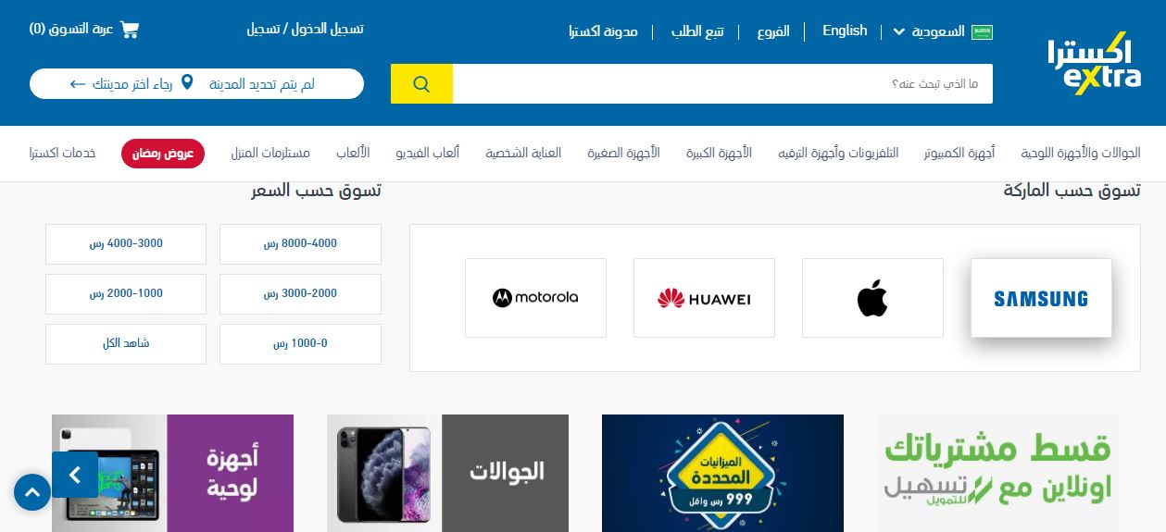Open the shopping cart icon
The height and width of the screenshot is (532, 1166).
[x=130, y=29]
